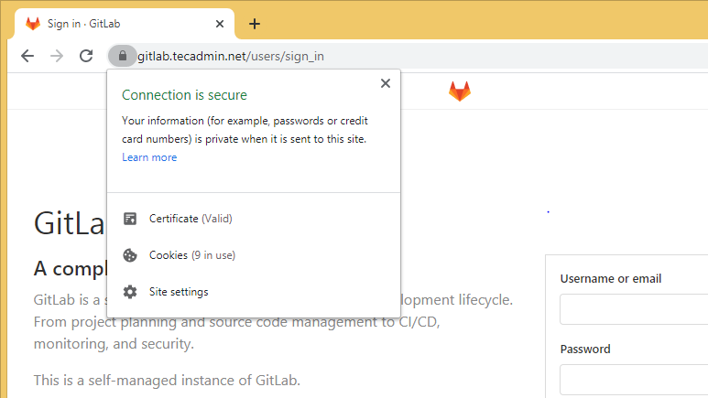Image resolution: width=708 pixels, height=398 pixels.
Task: Click the back navigation arrow
Action: coord(27,56)
